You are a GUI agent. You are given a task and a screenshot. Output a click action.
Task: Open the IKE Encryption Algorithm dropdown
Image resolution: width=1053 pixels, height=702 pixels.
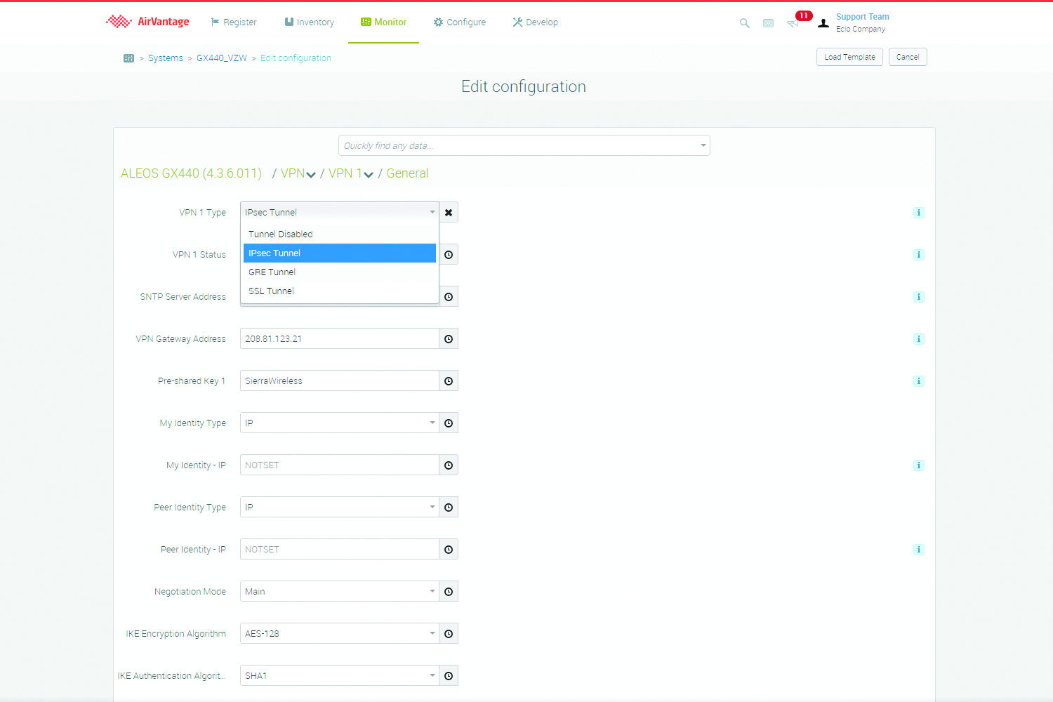pos(339,634)
